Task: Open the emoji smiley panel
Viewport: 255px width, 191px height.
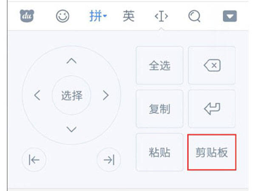Action: click(x=62, y=16)
